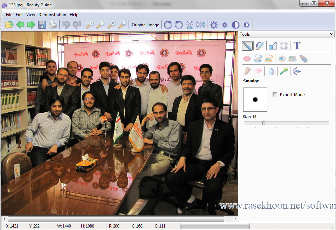Screen dimensions: 336x230
Task: Mirror the image horizontally
Action: click(x=200, y=25)
